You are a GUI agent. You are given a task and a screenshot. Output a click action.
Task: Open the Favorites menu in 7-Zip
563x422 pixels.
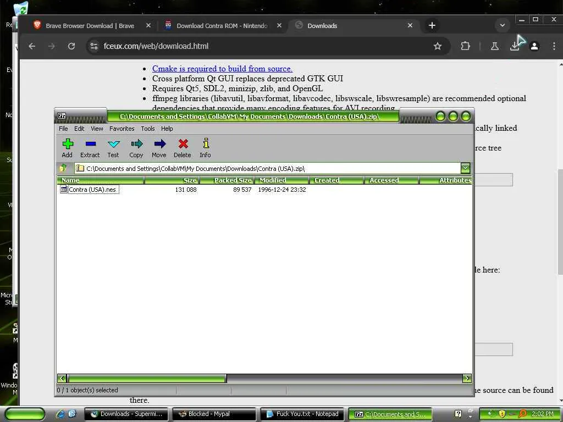pyautogui.click(x=122, y=129)
